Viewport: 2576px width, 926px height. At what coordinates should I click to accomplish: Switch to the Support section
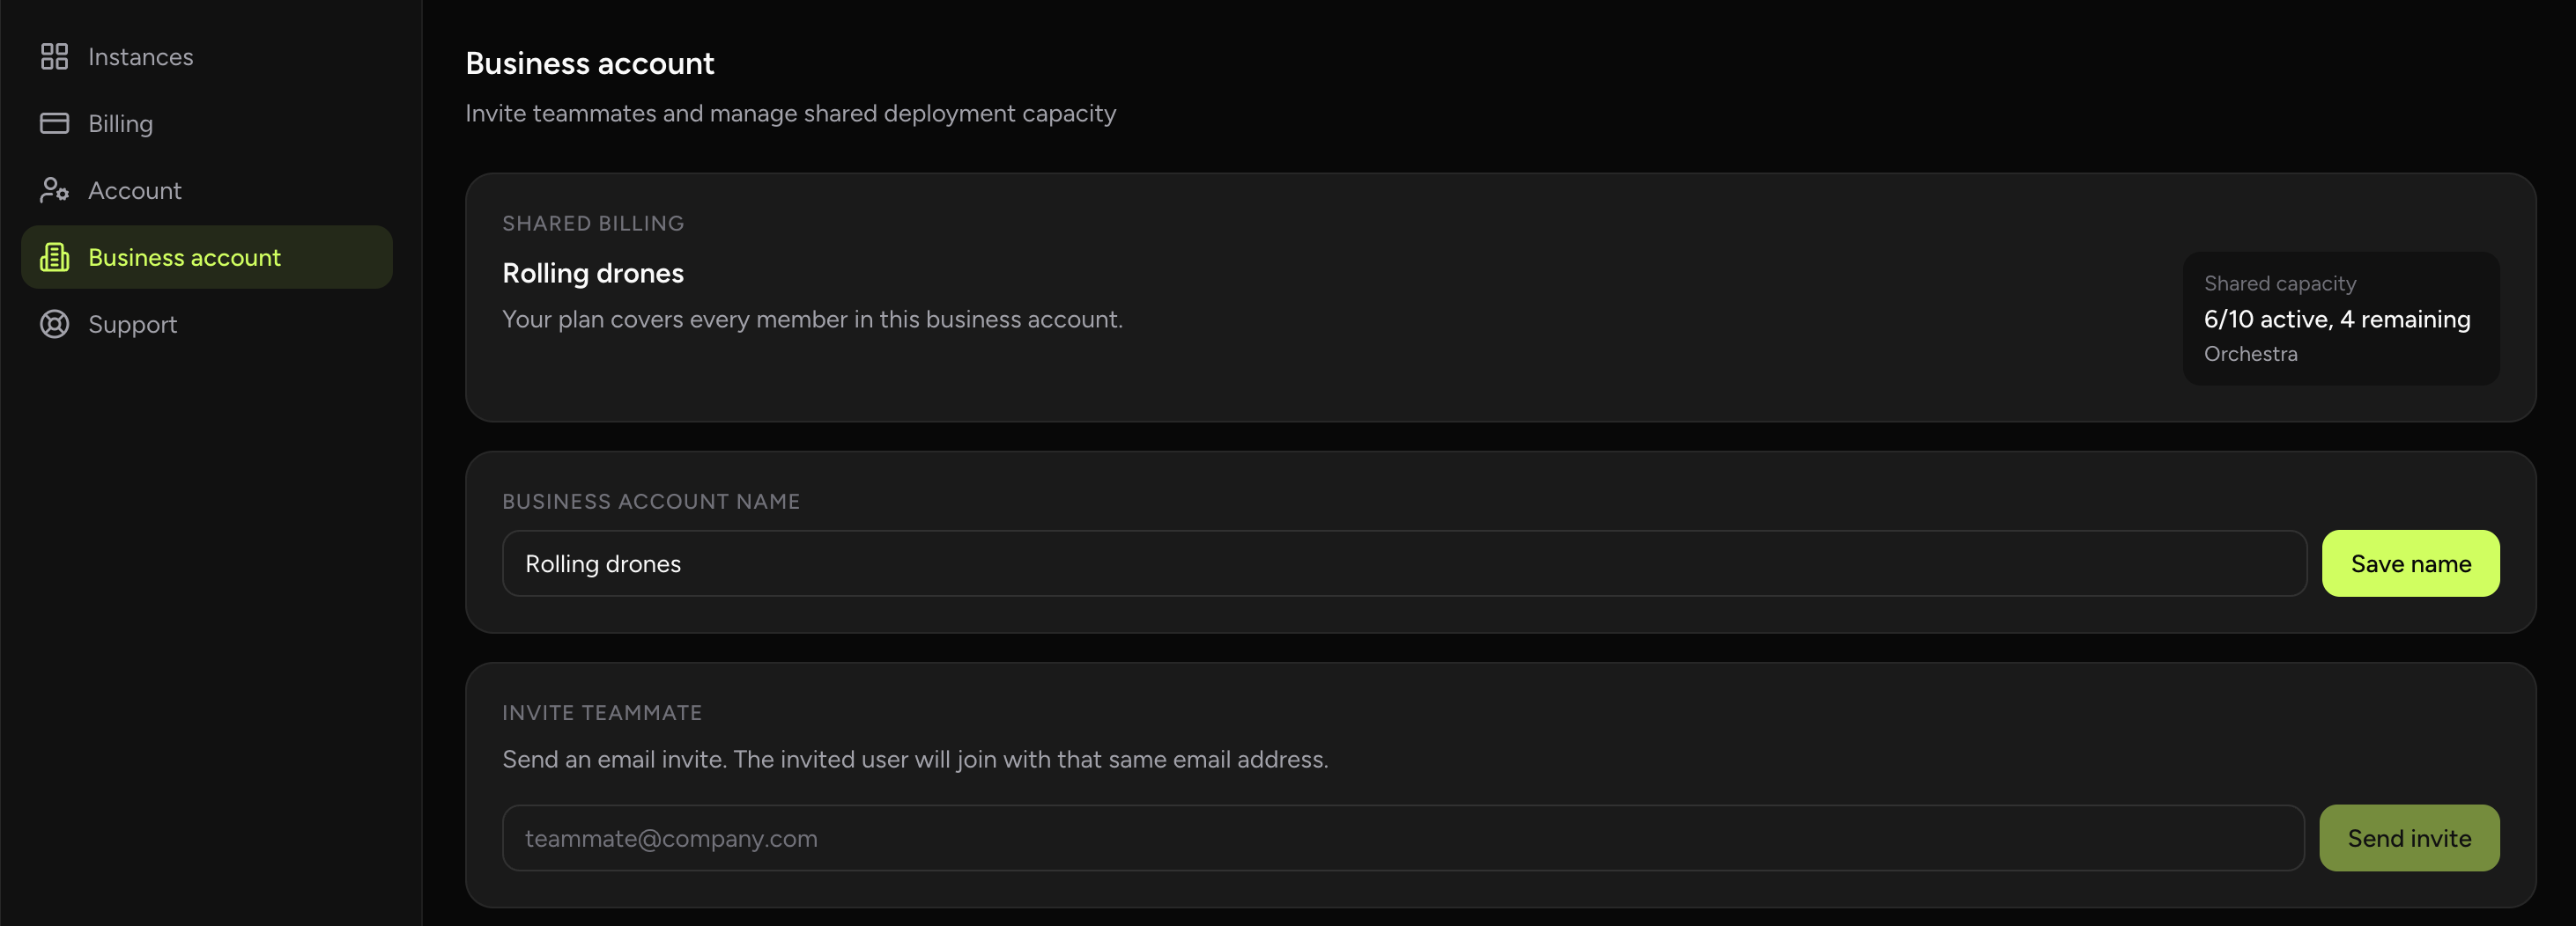point(132,324)
